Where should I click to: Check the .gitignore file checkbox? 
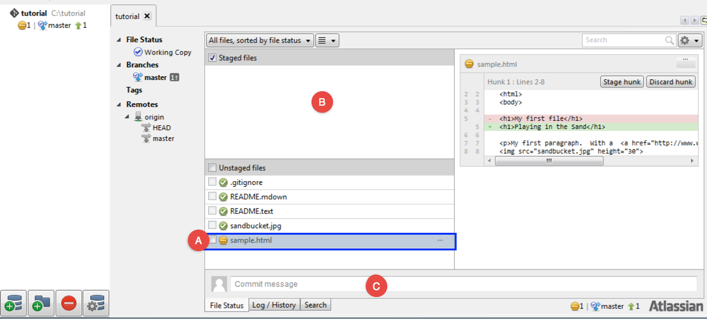click(x=212, y=182)
